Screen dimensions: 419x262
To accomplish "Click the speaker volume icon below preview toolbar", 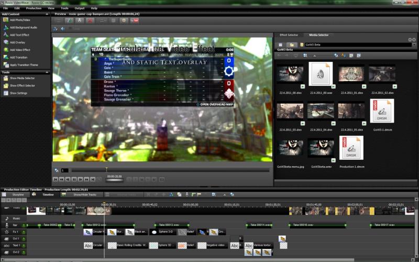I will coord(62,29).
